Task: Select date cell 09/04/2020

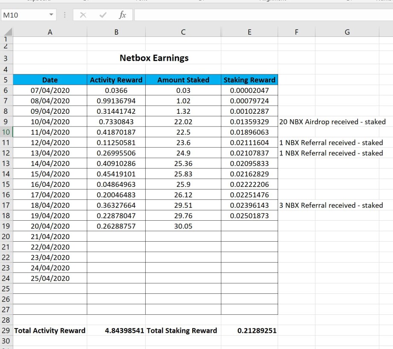Action: click(x=50, y=111)
